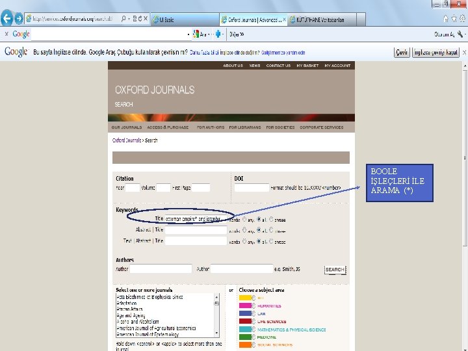Click the Abstract | Title keywords field
This screenshot has height=351, width=468.
tap(196, 230)
